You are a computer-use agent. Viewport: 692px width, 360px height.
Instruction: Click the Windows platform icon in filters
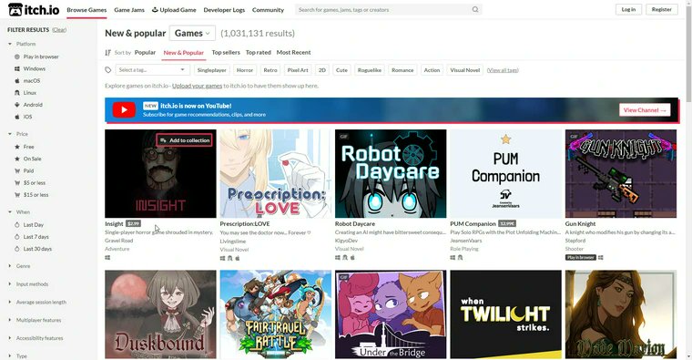[17, 69]
